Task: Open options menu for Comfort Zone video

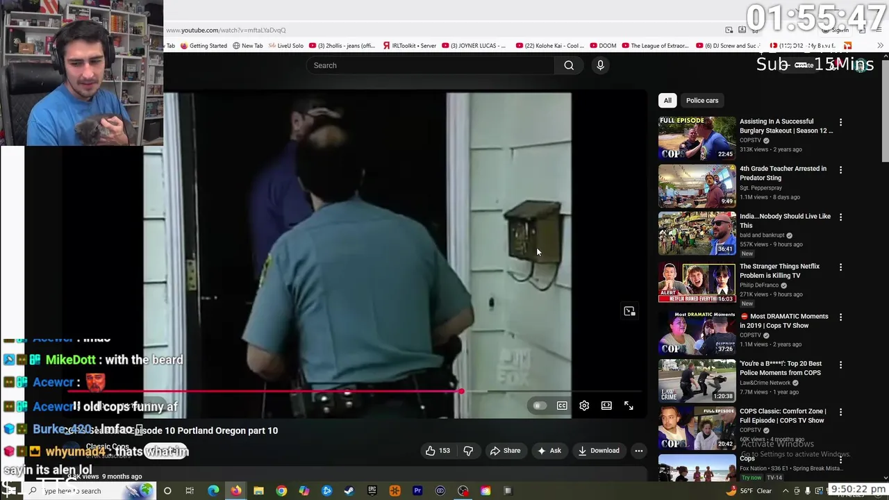Action: [840, 411]
